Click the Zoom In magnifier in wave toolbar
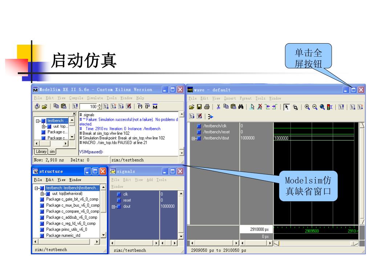Screen dimensions: 372x279 [x=307, y=107]
